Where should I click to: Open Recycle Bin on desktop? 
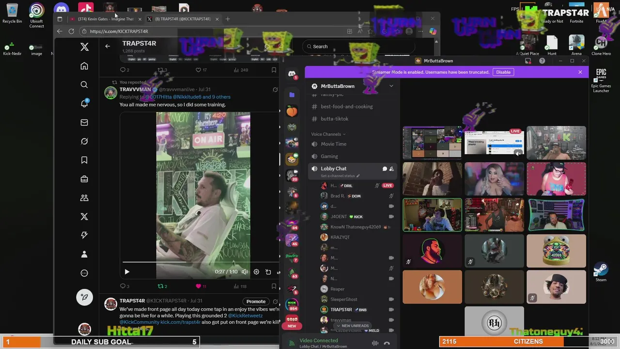(12, 14)
